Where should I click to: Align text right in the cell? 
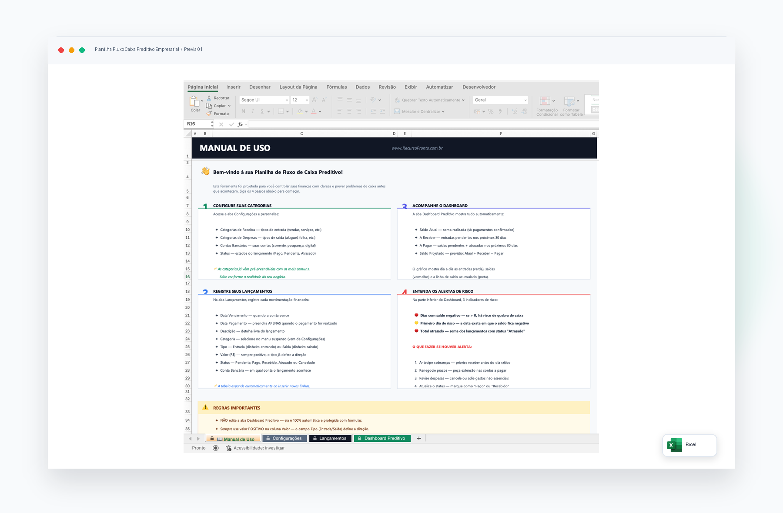tap(358, 111)
